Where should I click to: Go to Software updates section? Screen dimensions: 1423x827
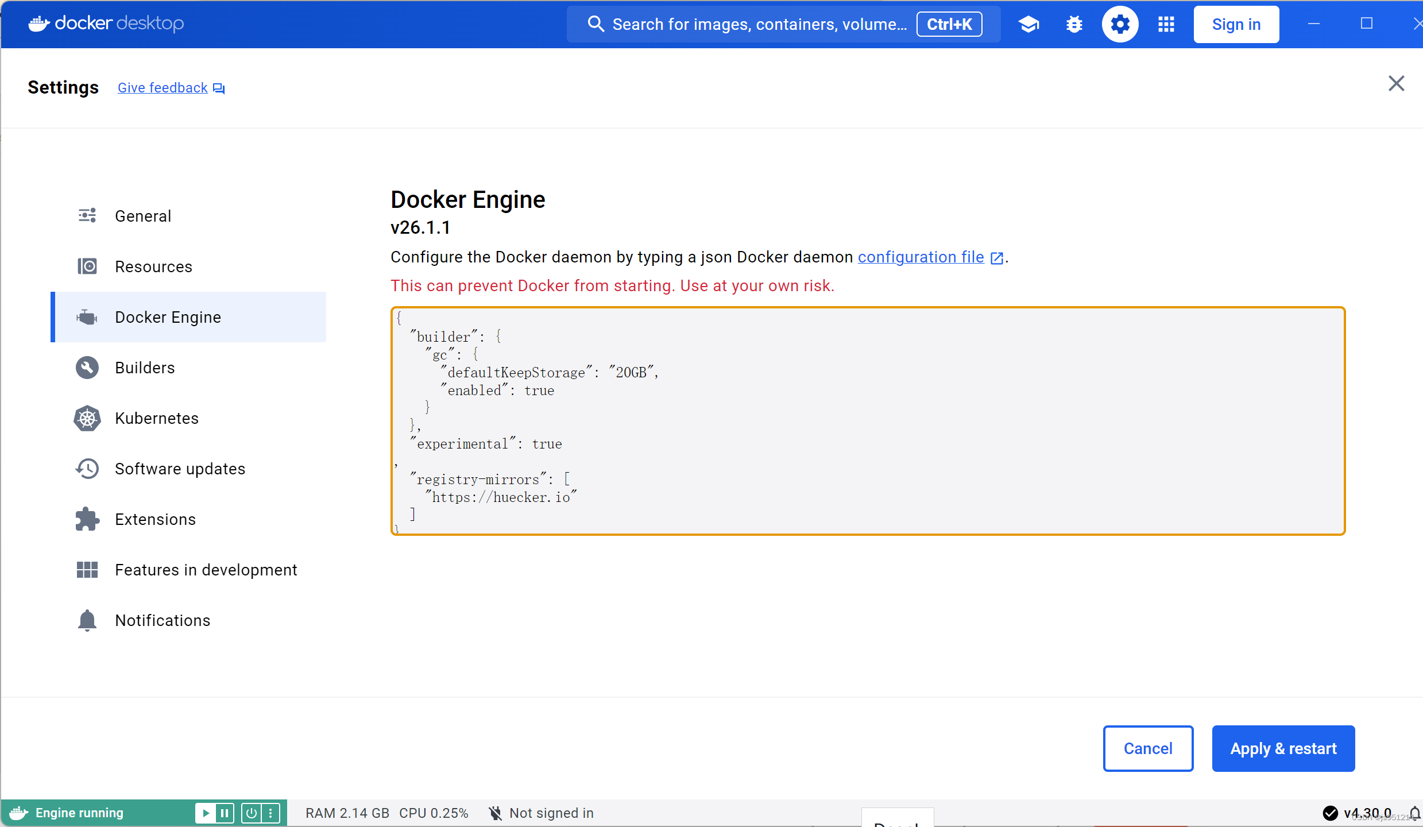[180, 469]
